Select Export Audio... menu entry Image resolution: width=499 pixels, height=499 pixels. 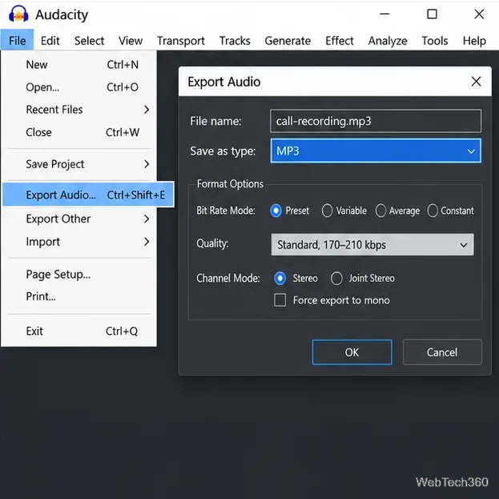[88, 195]
